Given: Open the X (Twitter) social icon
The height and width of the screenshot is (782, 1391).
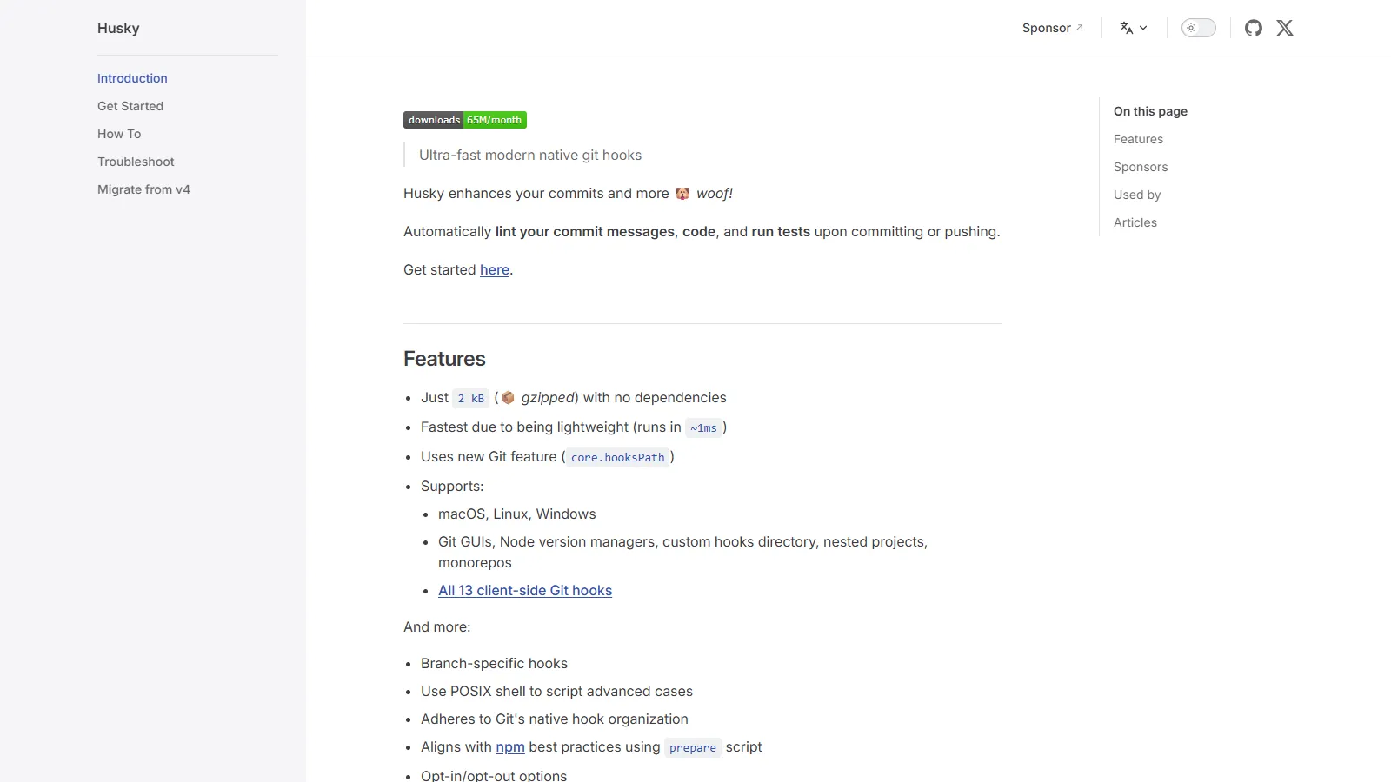Looking at the screenshot, I should click(1285, 28).
